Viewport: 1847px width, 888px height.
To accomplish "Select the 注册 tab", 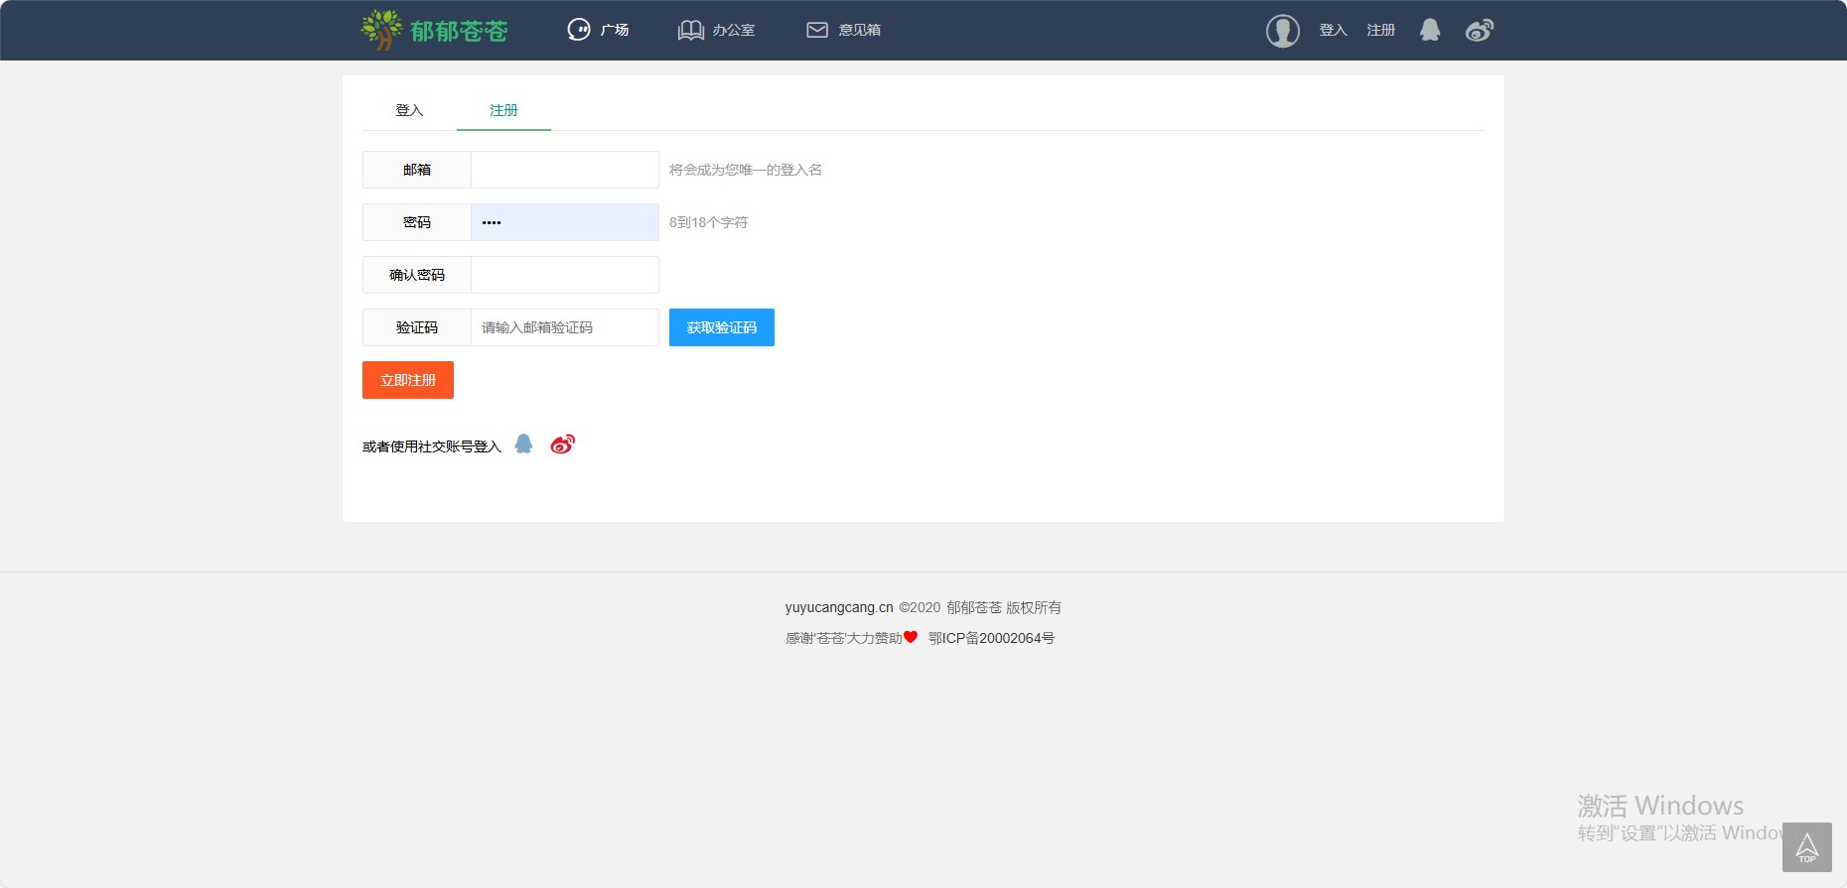I will (503, 110).
